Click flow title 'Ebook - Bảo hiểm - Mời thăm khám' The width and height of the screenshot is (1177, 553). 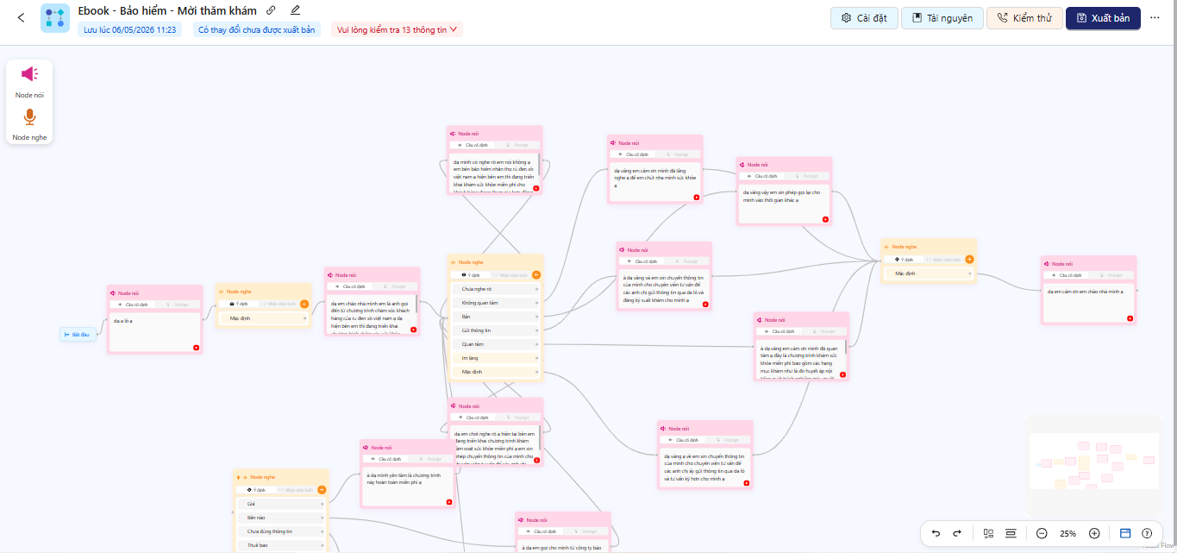click(x=167, y=10)
